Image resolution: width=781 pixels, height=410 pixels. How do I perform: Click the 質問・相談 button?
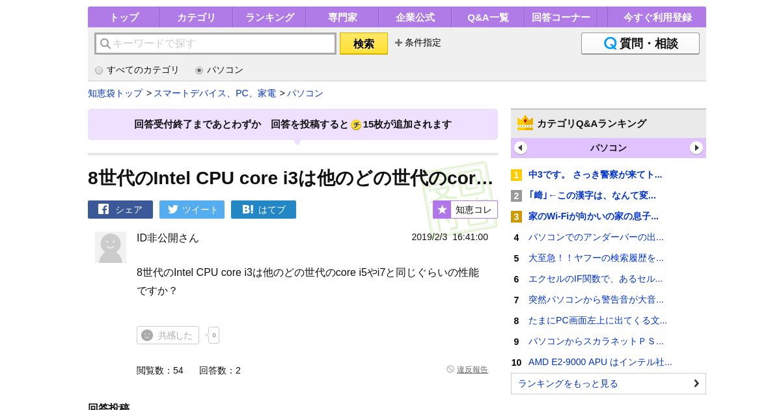pos(640,44)
